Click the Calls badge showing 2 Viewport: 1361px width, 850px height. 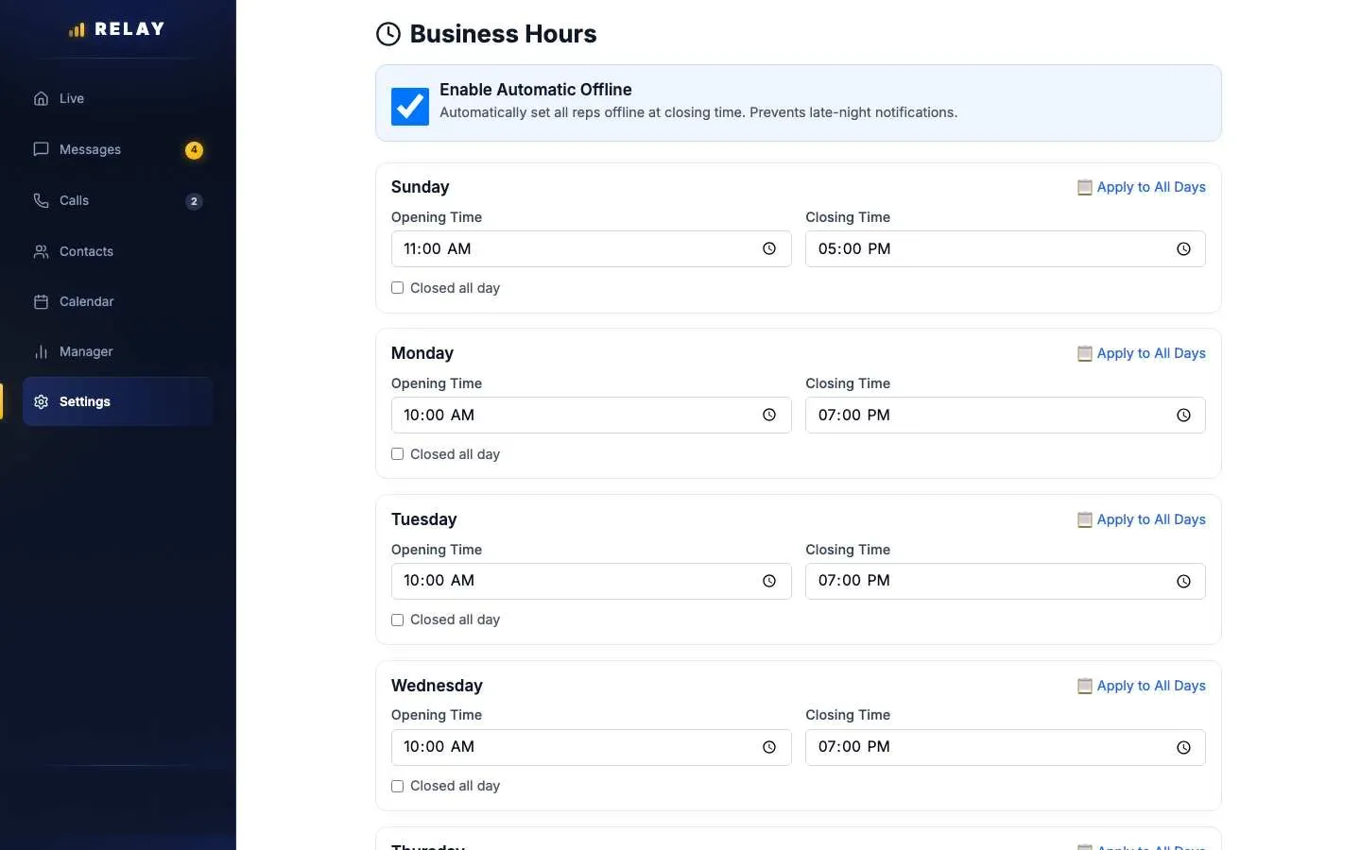coord(194,201)
